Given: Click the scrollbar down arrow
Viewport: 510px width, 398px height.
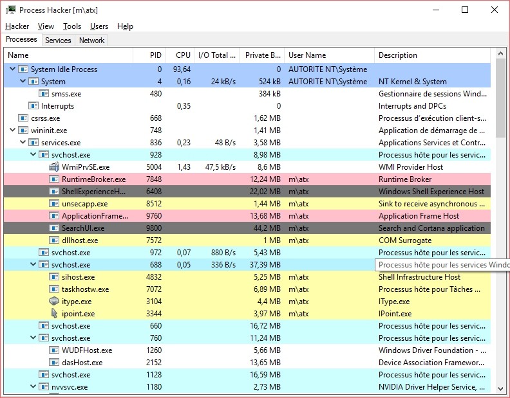Looking at the screenshot, I should coord(500,388).
